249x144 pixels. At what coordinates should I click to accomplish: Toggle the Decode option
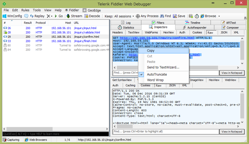pyautogui.click(x=92, y=16)
